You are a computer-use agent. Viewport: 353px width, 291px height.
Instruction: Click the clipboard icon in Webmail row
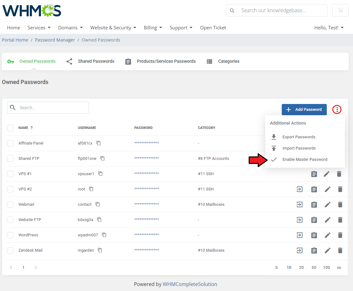314,205
